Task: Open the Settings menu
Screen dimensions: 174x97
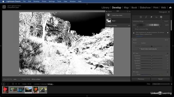Action: [x=52, y=1]
